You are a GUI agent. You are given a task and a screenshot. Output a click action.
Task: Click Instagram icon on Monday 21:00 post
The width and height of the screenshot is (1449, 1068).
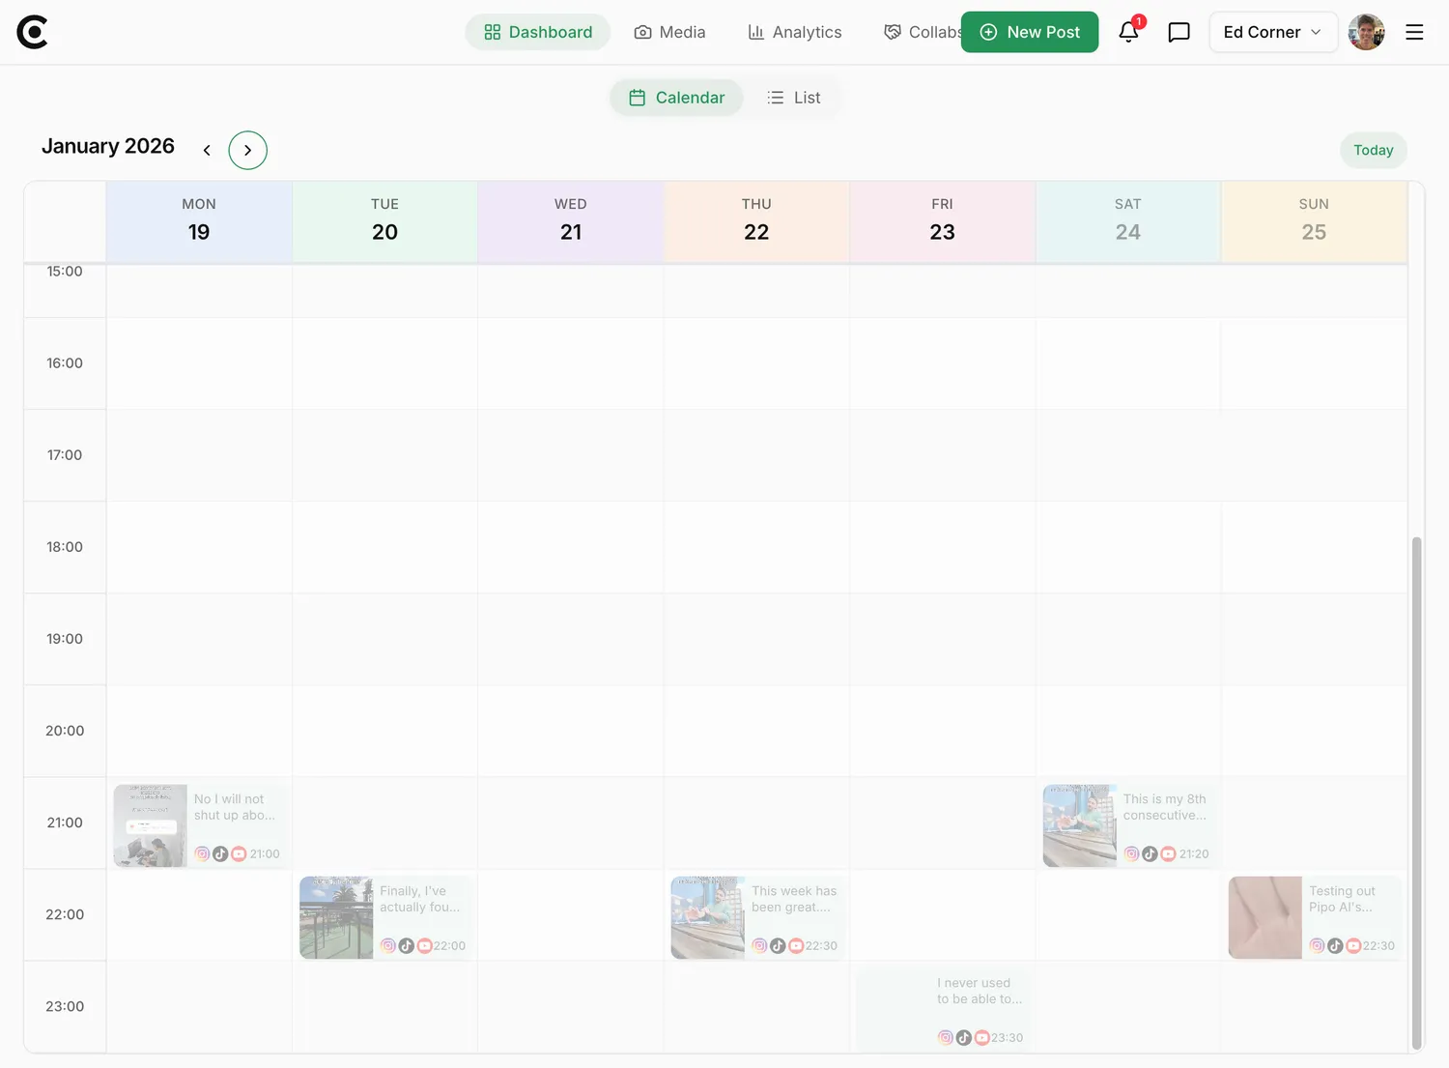pyautogui.click(x=202, y=853)
